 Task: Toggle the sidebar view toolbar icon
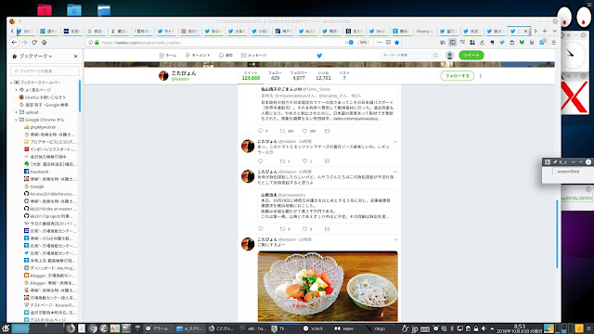click(x=452, y=43)
